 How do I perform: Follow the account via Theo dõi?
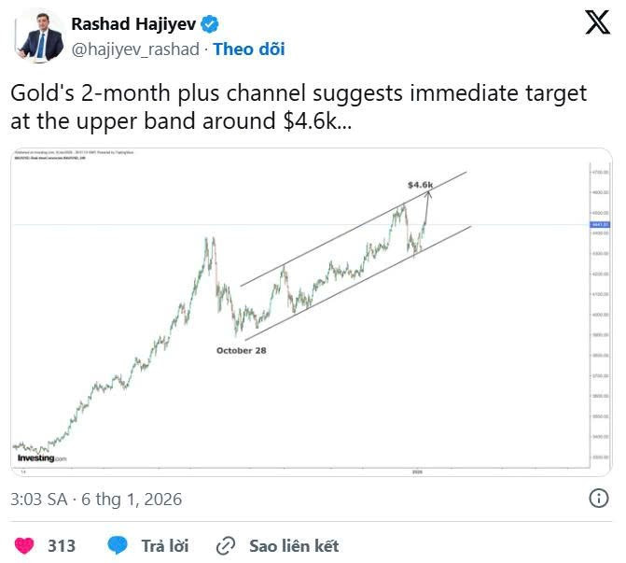tap(249, 49)
